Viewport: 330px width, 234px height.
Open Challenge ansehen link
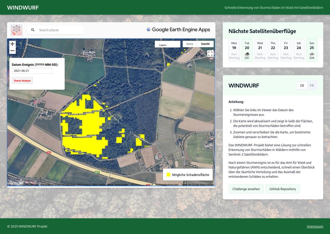pos(246,189)
